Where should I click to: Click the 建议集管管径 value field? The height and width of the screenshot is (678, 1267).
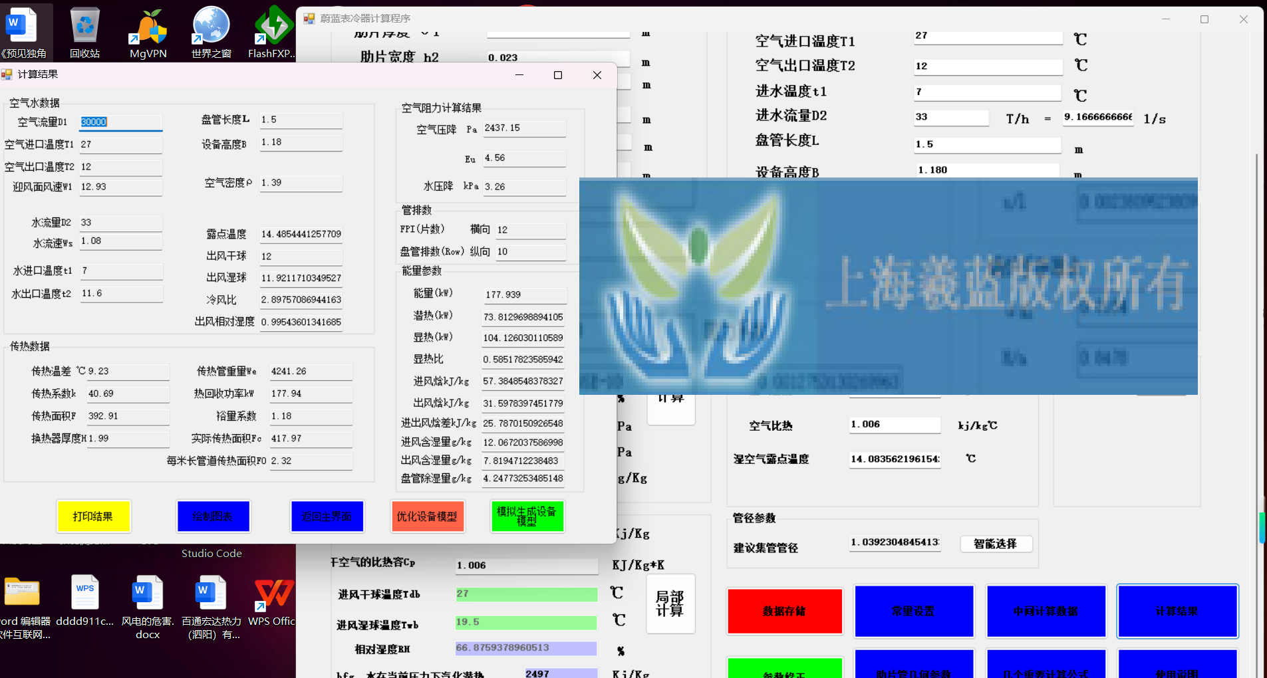895,542
